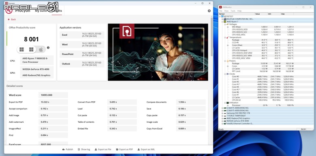This screenshot has height=156, width=316.
Task: Open the File menu in HWMonitor
Action: [220, 11]
